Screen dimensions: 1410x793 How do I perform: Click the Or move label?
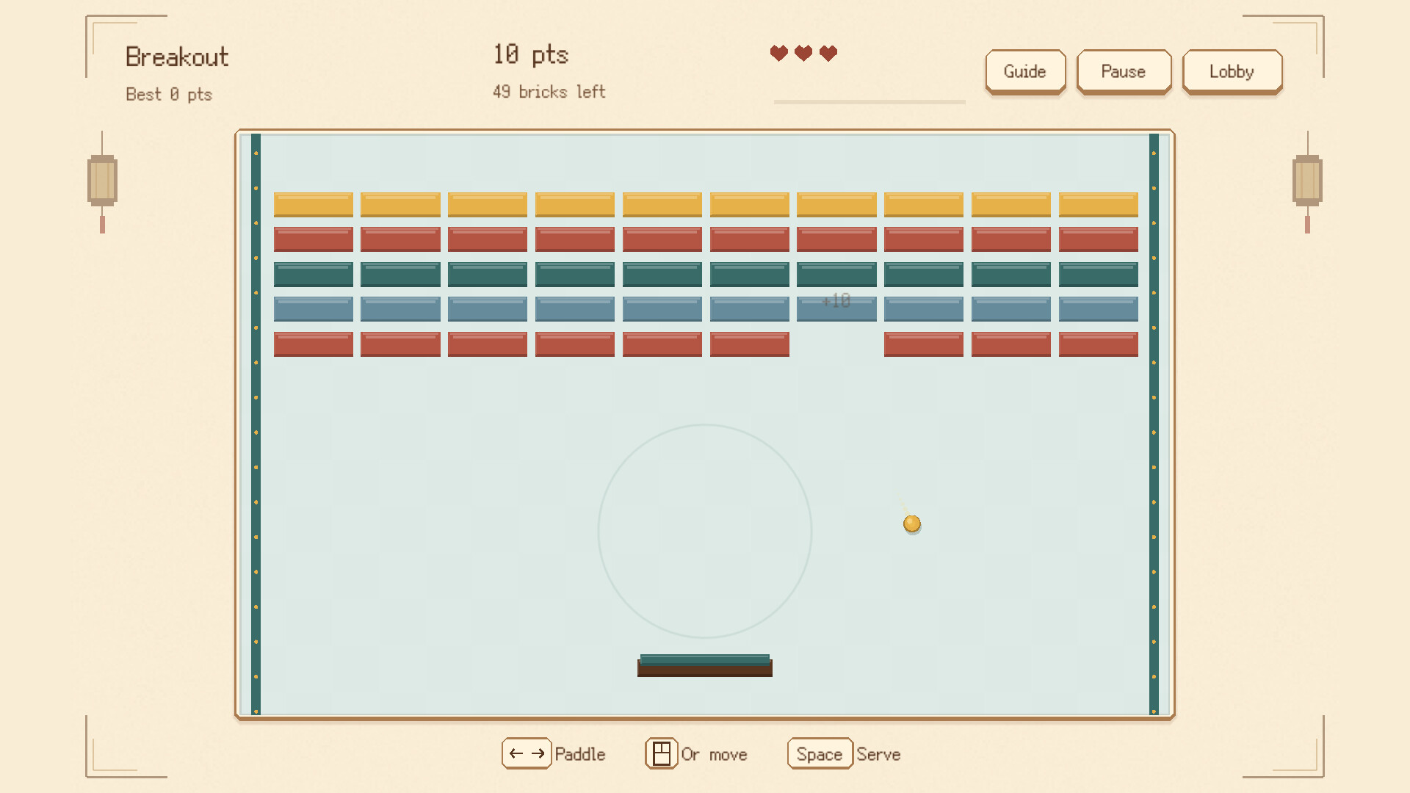(714, 754)
